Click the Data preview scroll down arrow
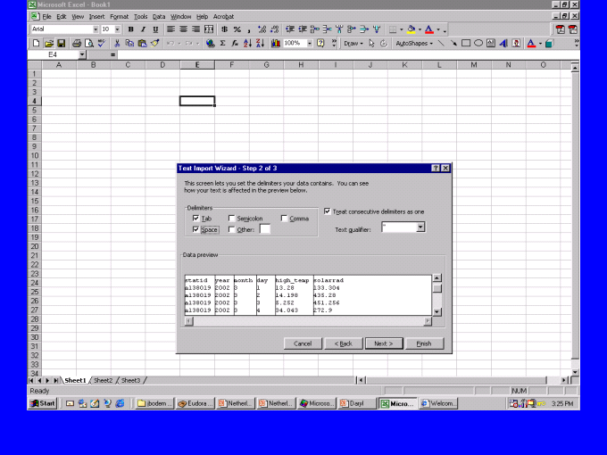 pos(437,312)
